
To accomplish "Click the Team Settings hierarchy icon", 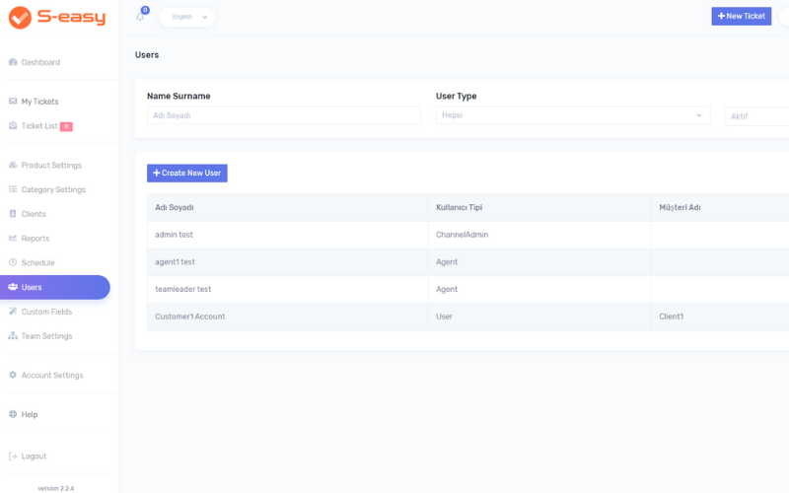I will (x=13, y=335).
